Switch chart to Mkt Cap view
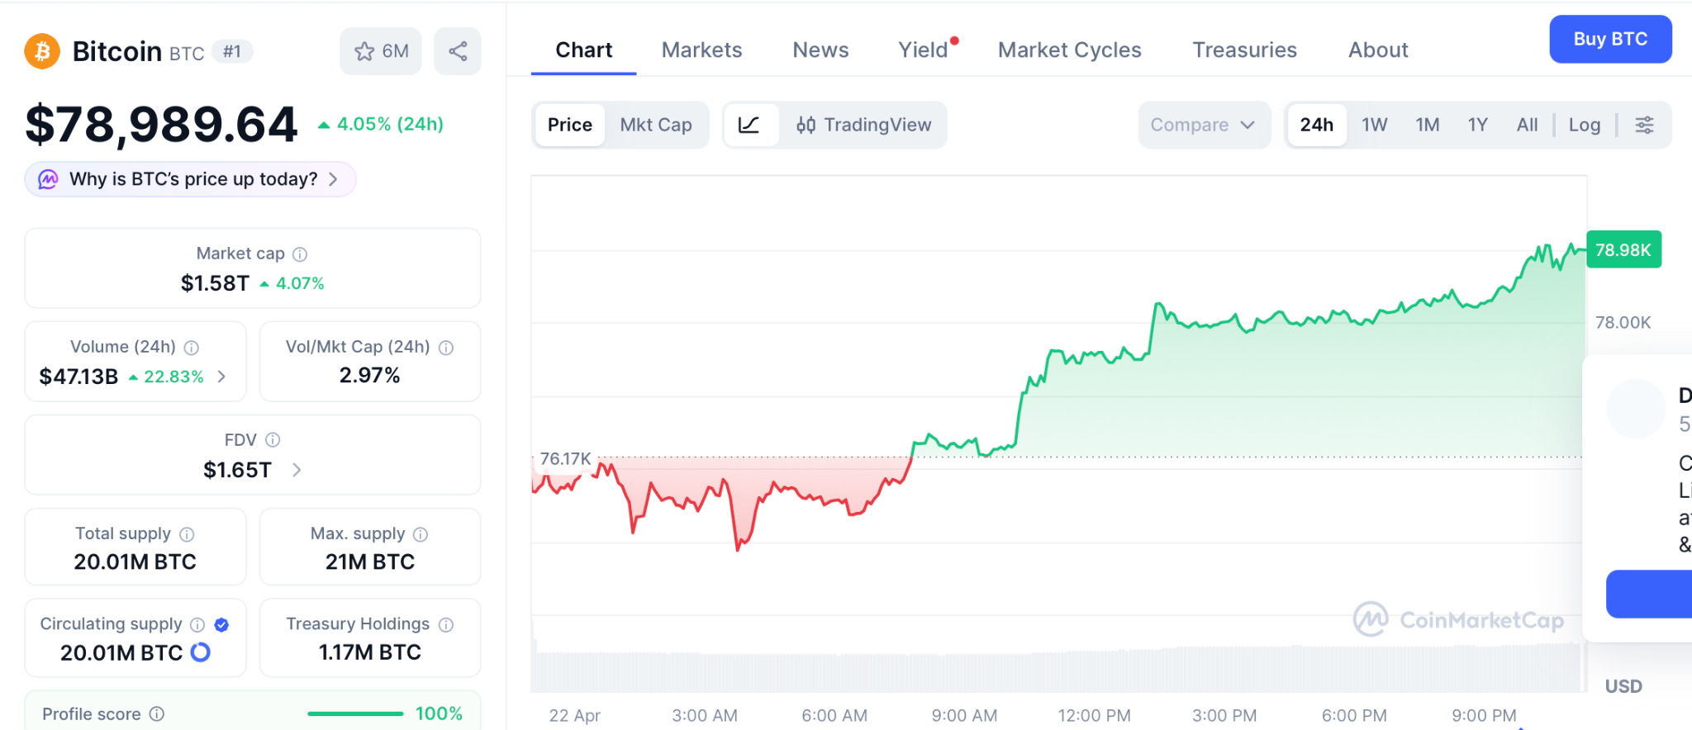Screen dimensions: 1692x730 tap(655, 125)
